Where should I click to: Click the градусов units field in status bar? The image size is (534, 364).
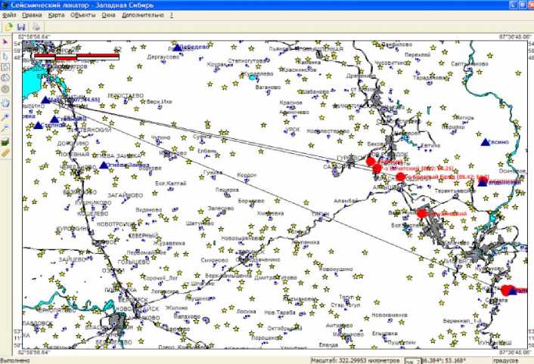coord(506,360)
